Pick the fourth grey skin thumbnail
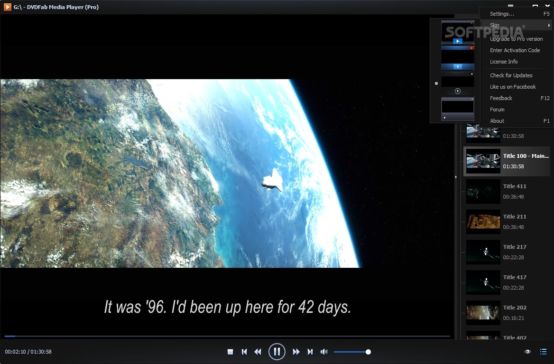Viewport: 554px width, 364px height. coord(458,109)
